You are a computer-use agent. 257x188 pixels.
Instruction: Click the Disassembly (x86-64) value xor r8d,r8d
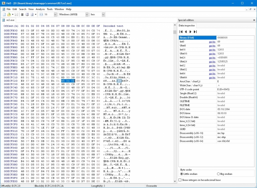click(224, 141)
